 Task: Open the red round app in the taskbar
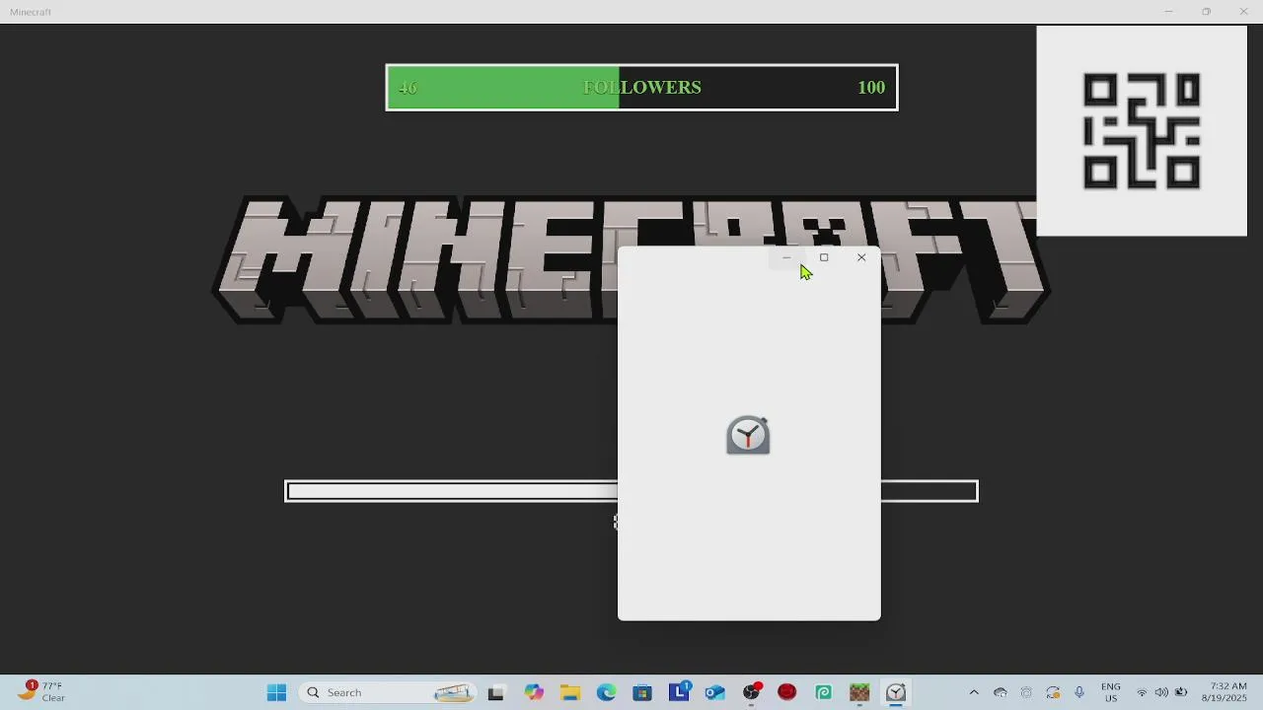coord(786,692)
